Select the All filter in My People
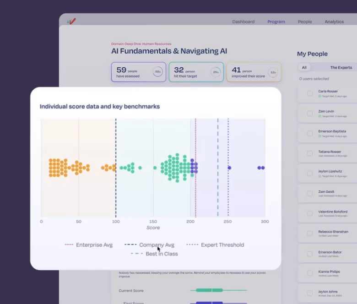The width and height of the screenshot is (357, 304). (304, 67)
